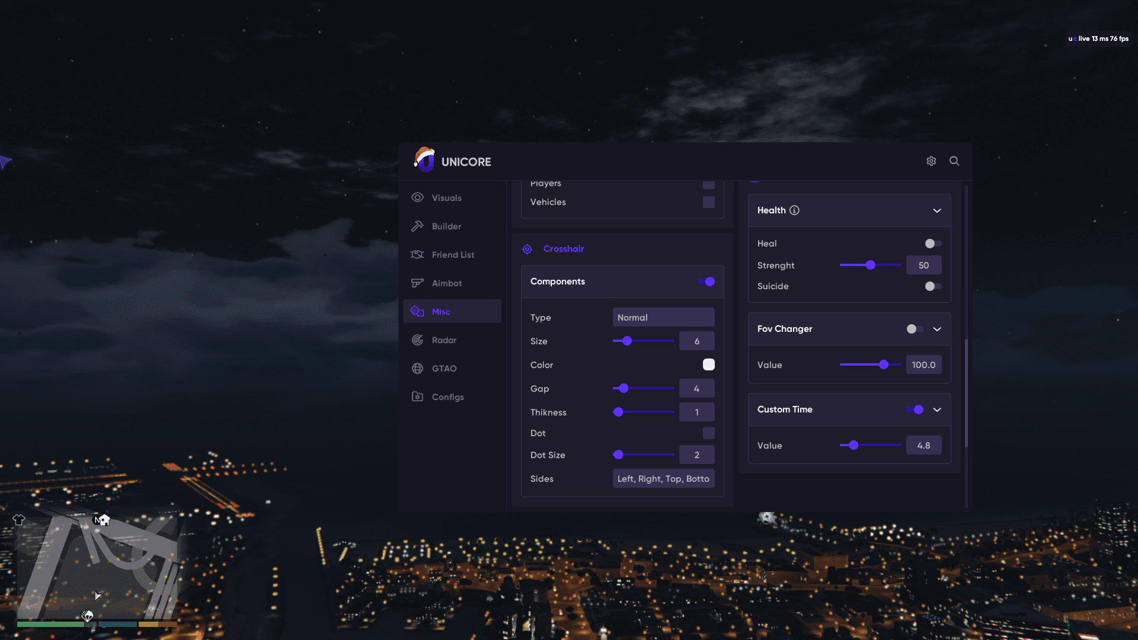Screen dimensions: 1138x640
Task: Check the Vehicles checkbox
Action: click(708, 202)
